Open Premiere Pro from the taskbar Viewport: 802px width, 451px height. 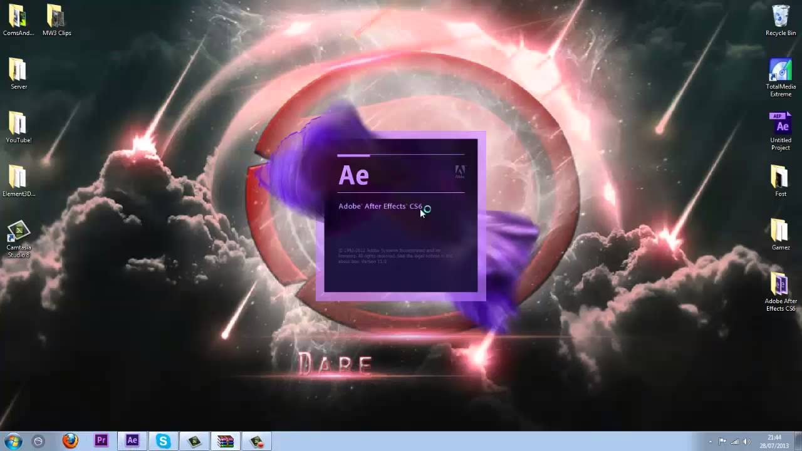tap(101, 441)
